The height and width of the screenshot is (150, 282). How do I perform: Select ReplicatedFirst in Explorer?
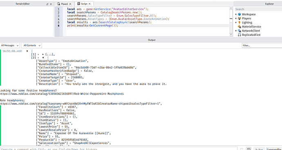[x=251, y=35]
